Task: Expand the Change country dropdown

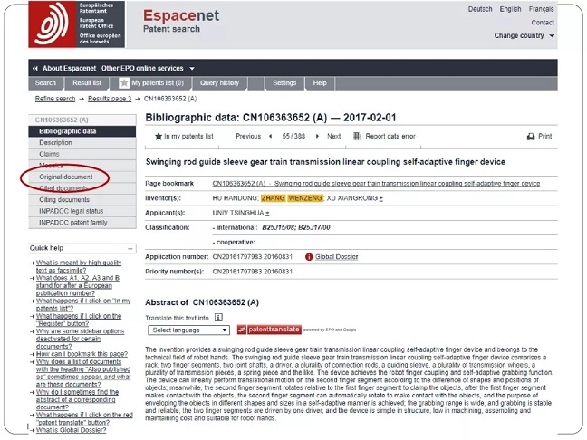Action: [x=552, y=36]
